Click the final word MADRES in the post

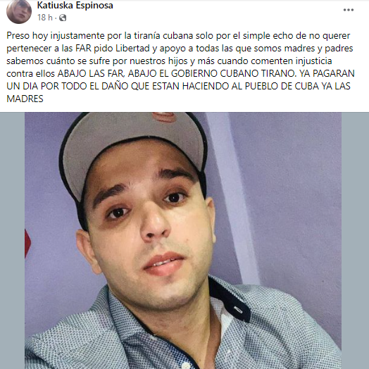coord(25,99)
